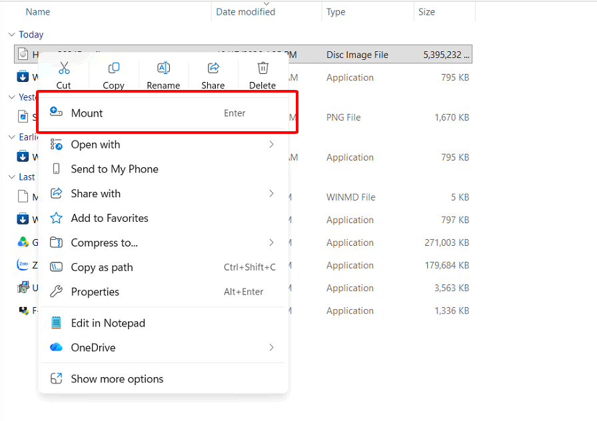Viewport: 597px width, 421px height.
Task: Click the Show more options icon
Action: coord(57,378)
